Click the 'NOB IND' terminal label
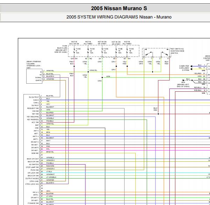This screenshot has height=205, width=210. pos(35,153)
